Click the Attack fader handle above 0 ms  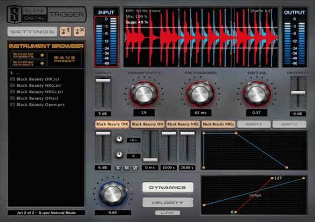tap(150, 160)
